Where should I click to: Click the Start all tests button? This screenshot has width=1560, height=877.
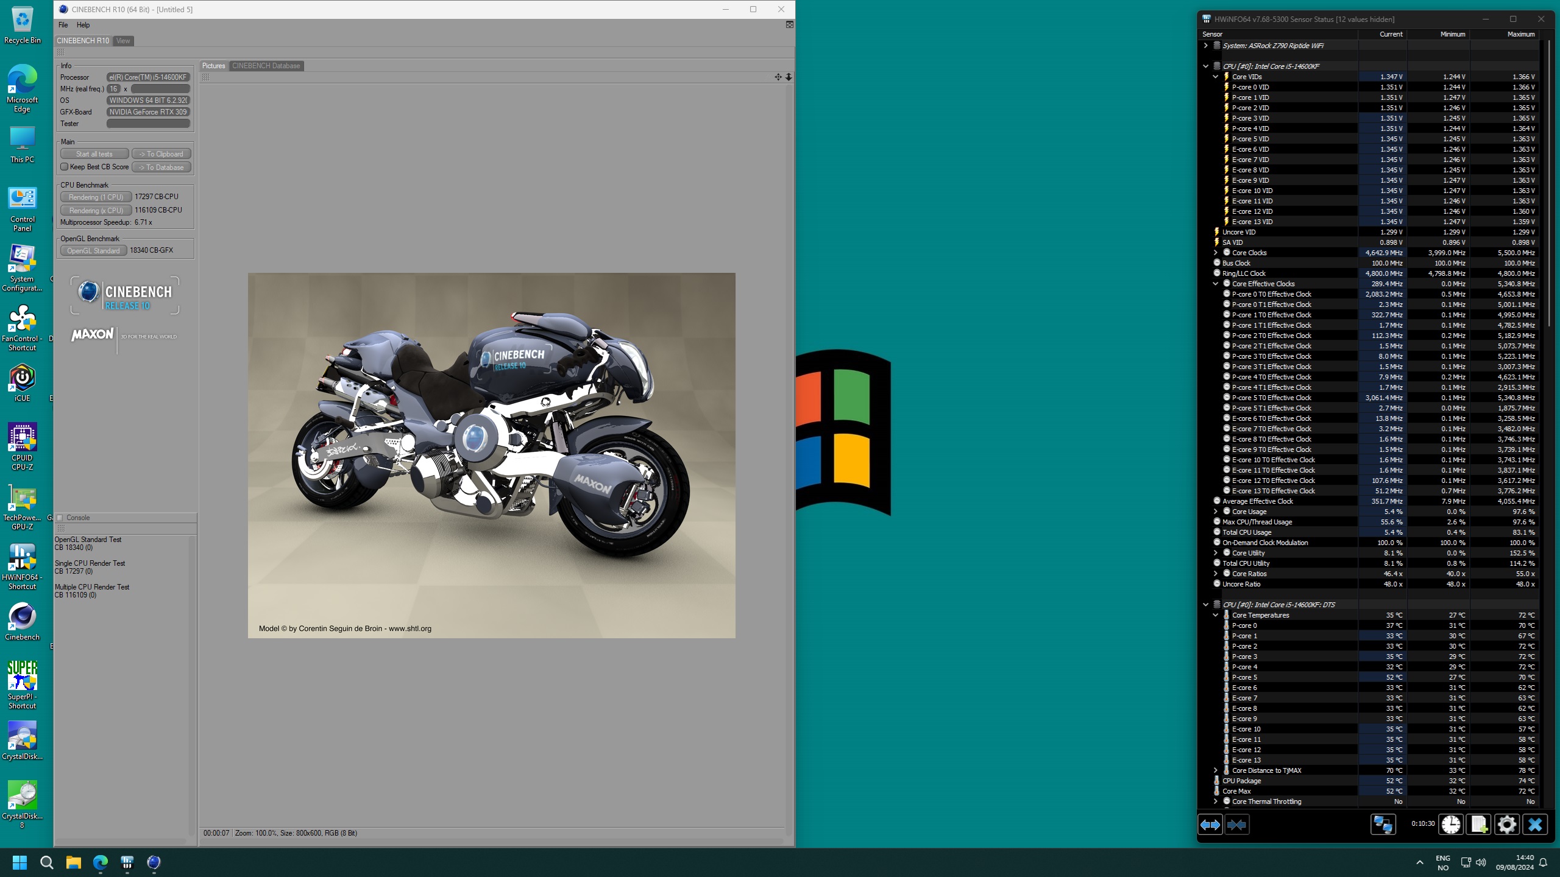tap(94, 154)
